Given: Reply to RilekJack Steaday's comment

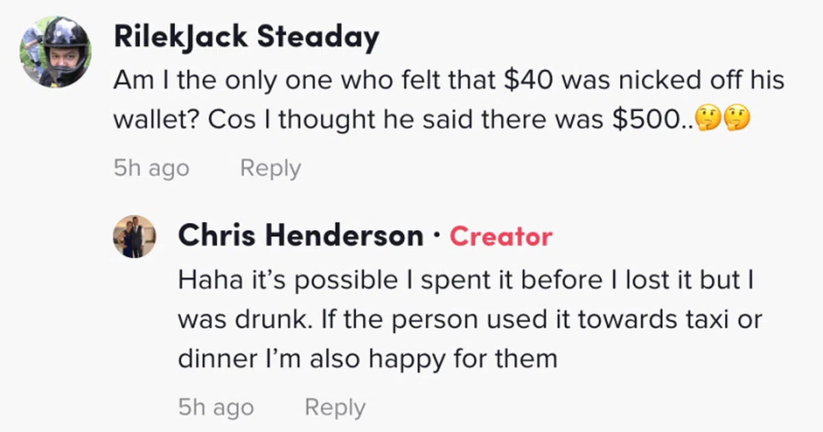Looking at the screenshot, I should [x=270, y=168].
